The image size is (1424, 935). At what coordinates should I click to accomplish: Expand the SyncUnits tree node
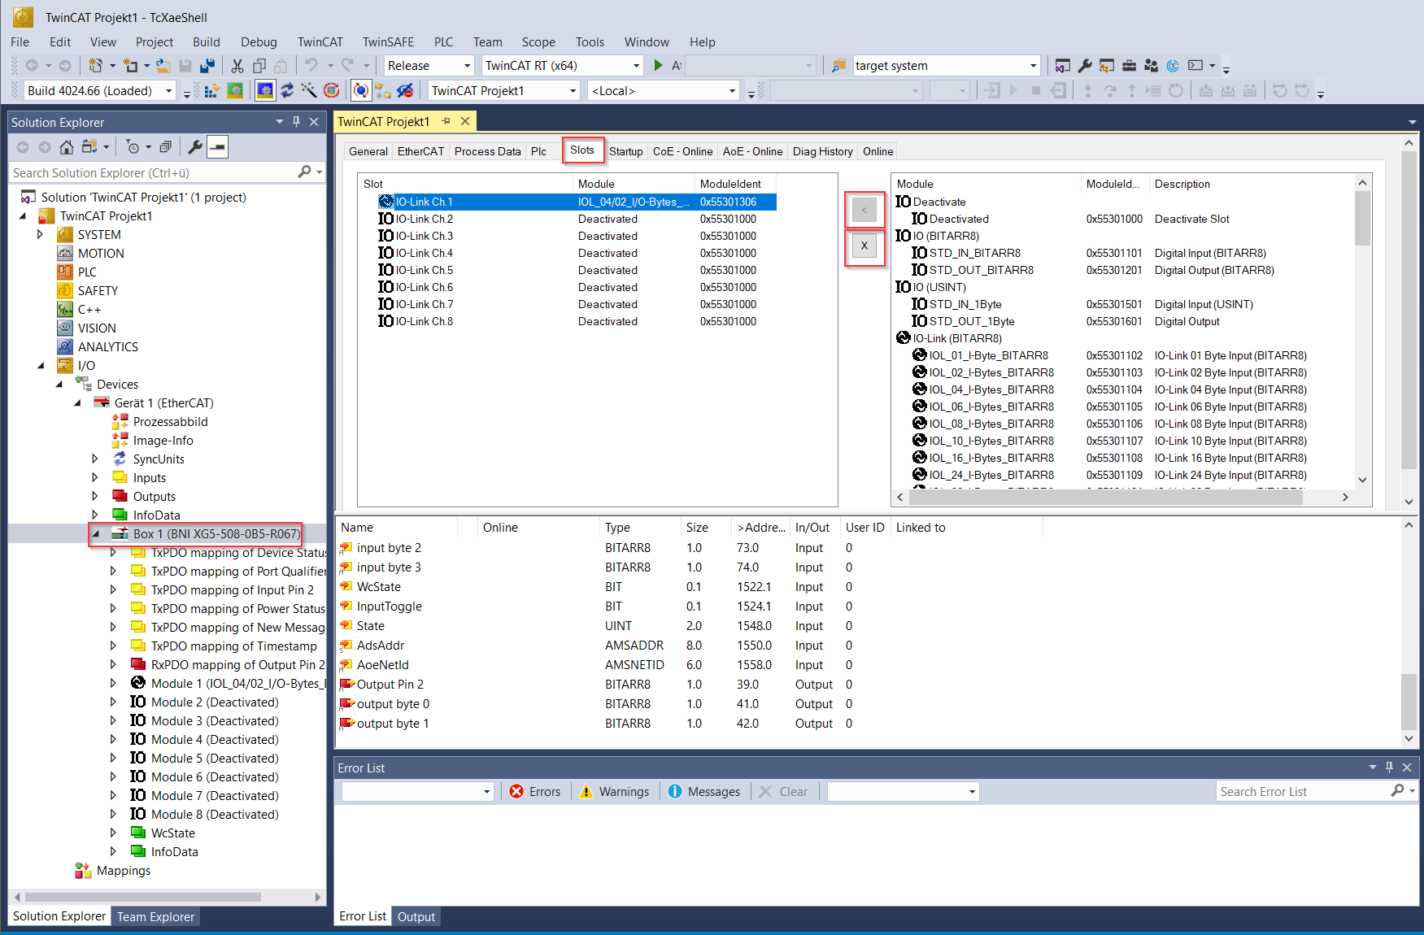[95, 459]
